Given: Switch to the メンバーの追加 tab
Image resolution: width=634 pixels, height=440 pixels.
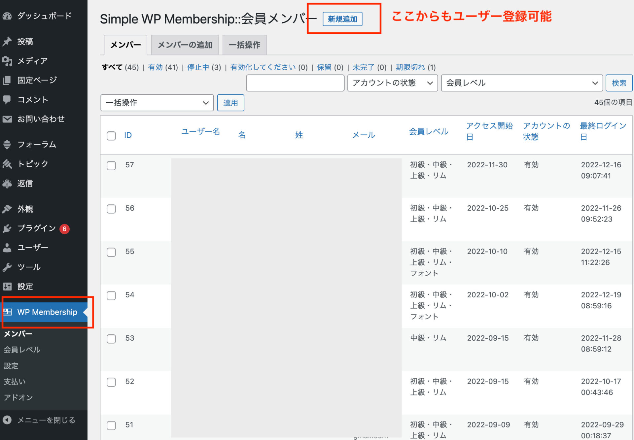Looking at the screenshot, I should pos(185,45).
